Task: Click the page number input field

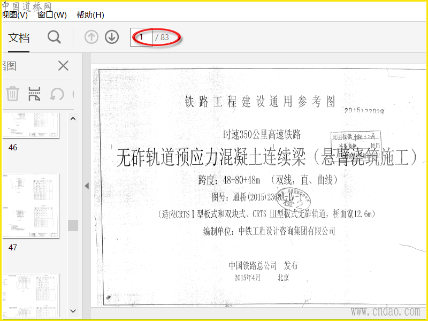Action: tap(141, 37)
